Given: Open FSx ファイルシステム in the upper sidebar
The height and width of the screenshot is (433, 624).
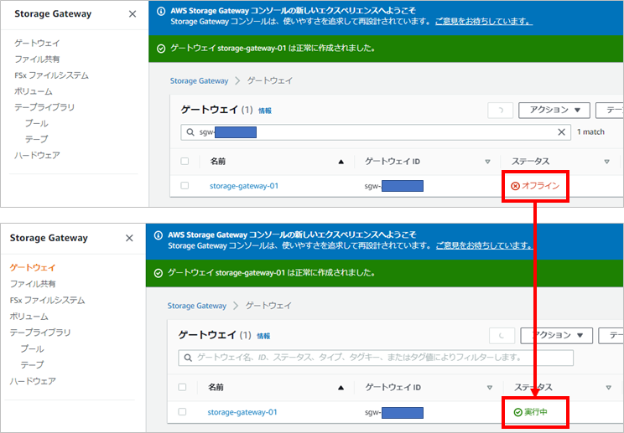Looking at the screenshot, I should click(51, 75).
